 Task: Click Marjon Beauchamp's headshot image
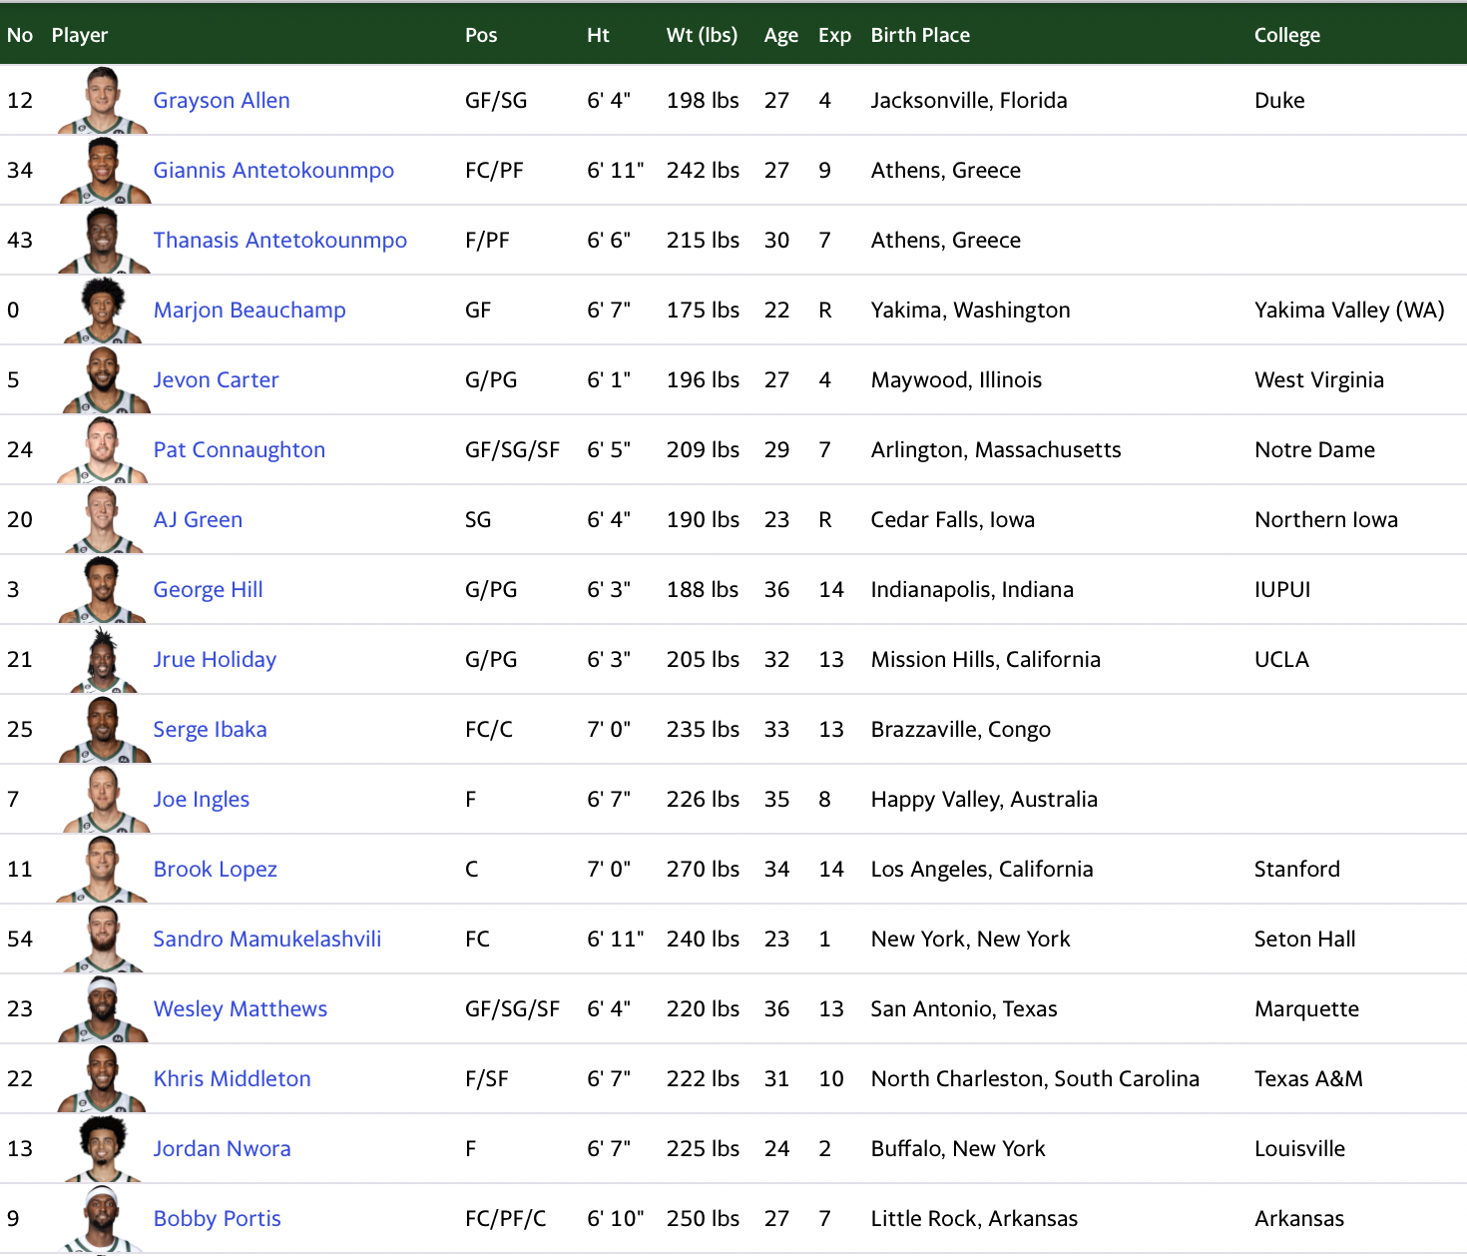(103, 310)
